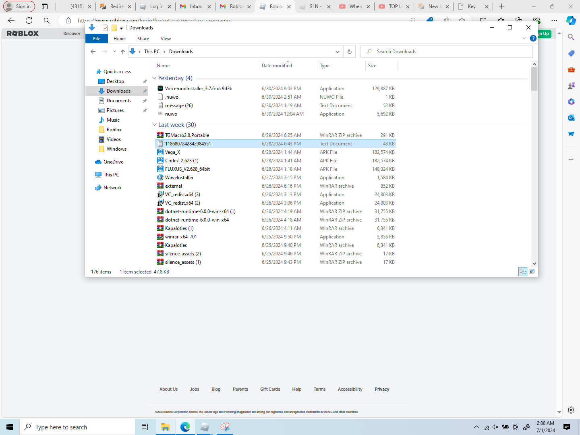This screenshot has height=435, width=580.
Task: Click the chevron between This PC and Downloads
Action: pos(164,52)
